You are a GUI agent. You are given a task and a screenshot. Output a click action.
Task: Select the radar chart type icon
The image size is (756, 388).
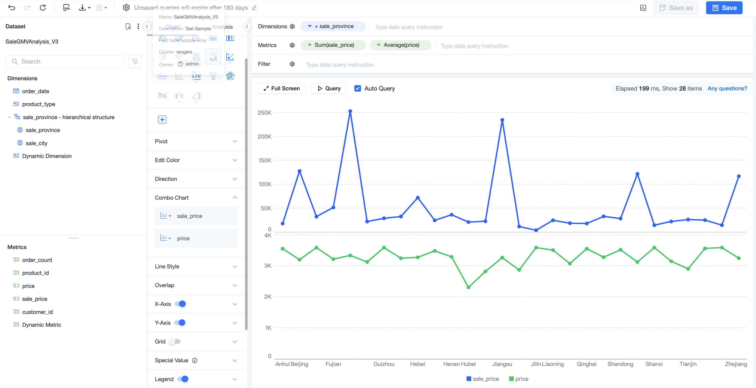pyautogui.click(x=230, y=76)
